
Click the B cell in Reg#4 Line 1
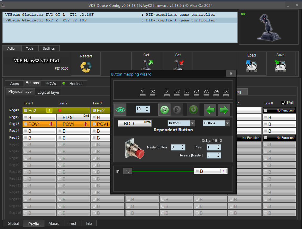point(39,131)
